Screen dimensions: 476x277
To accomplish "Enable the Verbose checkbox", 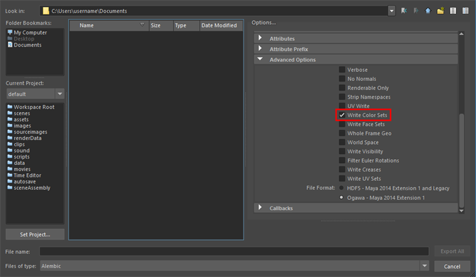I will 342,70.
